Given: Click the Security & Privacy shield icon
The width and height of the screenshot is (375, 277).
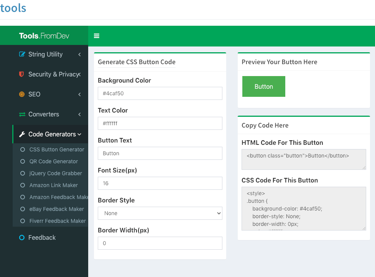Looking at the screenshot, I should [x=21, y=74].
